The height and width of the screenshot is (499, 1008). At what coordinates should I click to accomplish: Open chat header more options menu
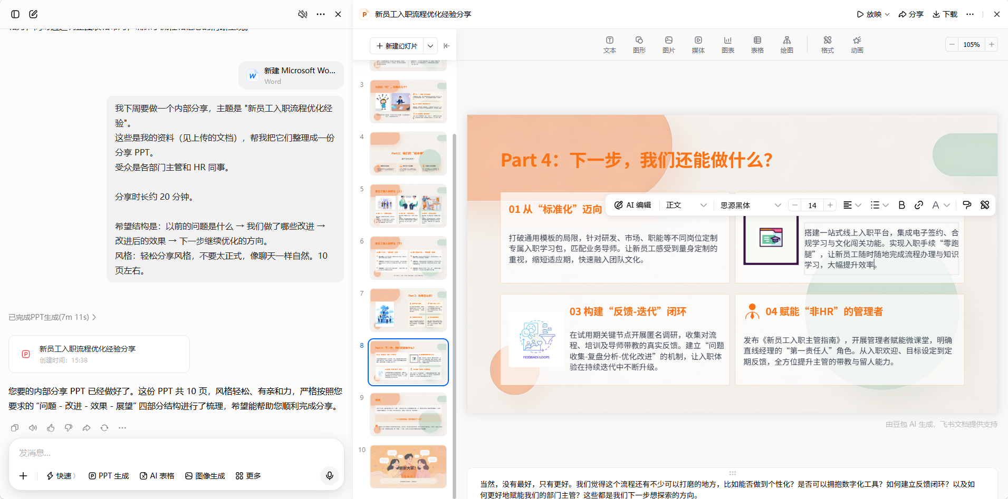click(x=321, y=14)
